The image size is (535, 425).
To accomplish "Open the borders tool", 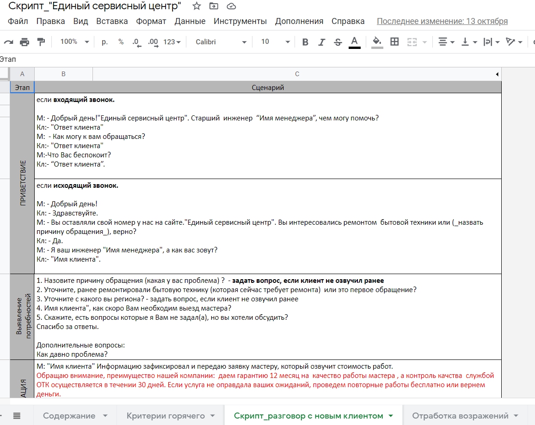I will coord(394,42).
